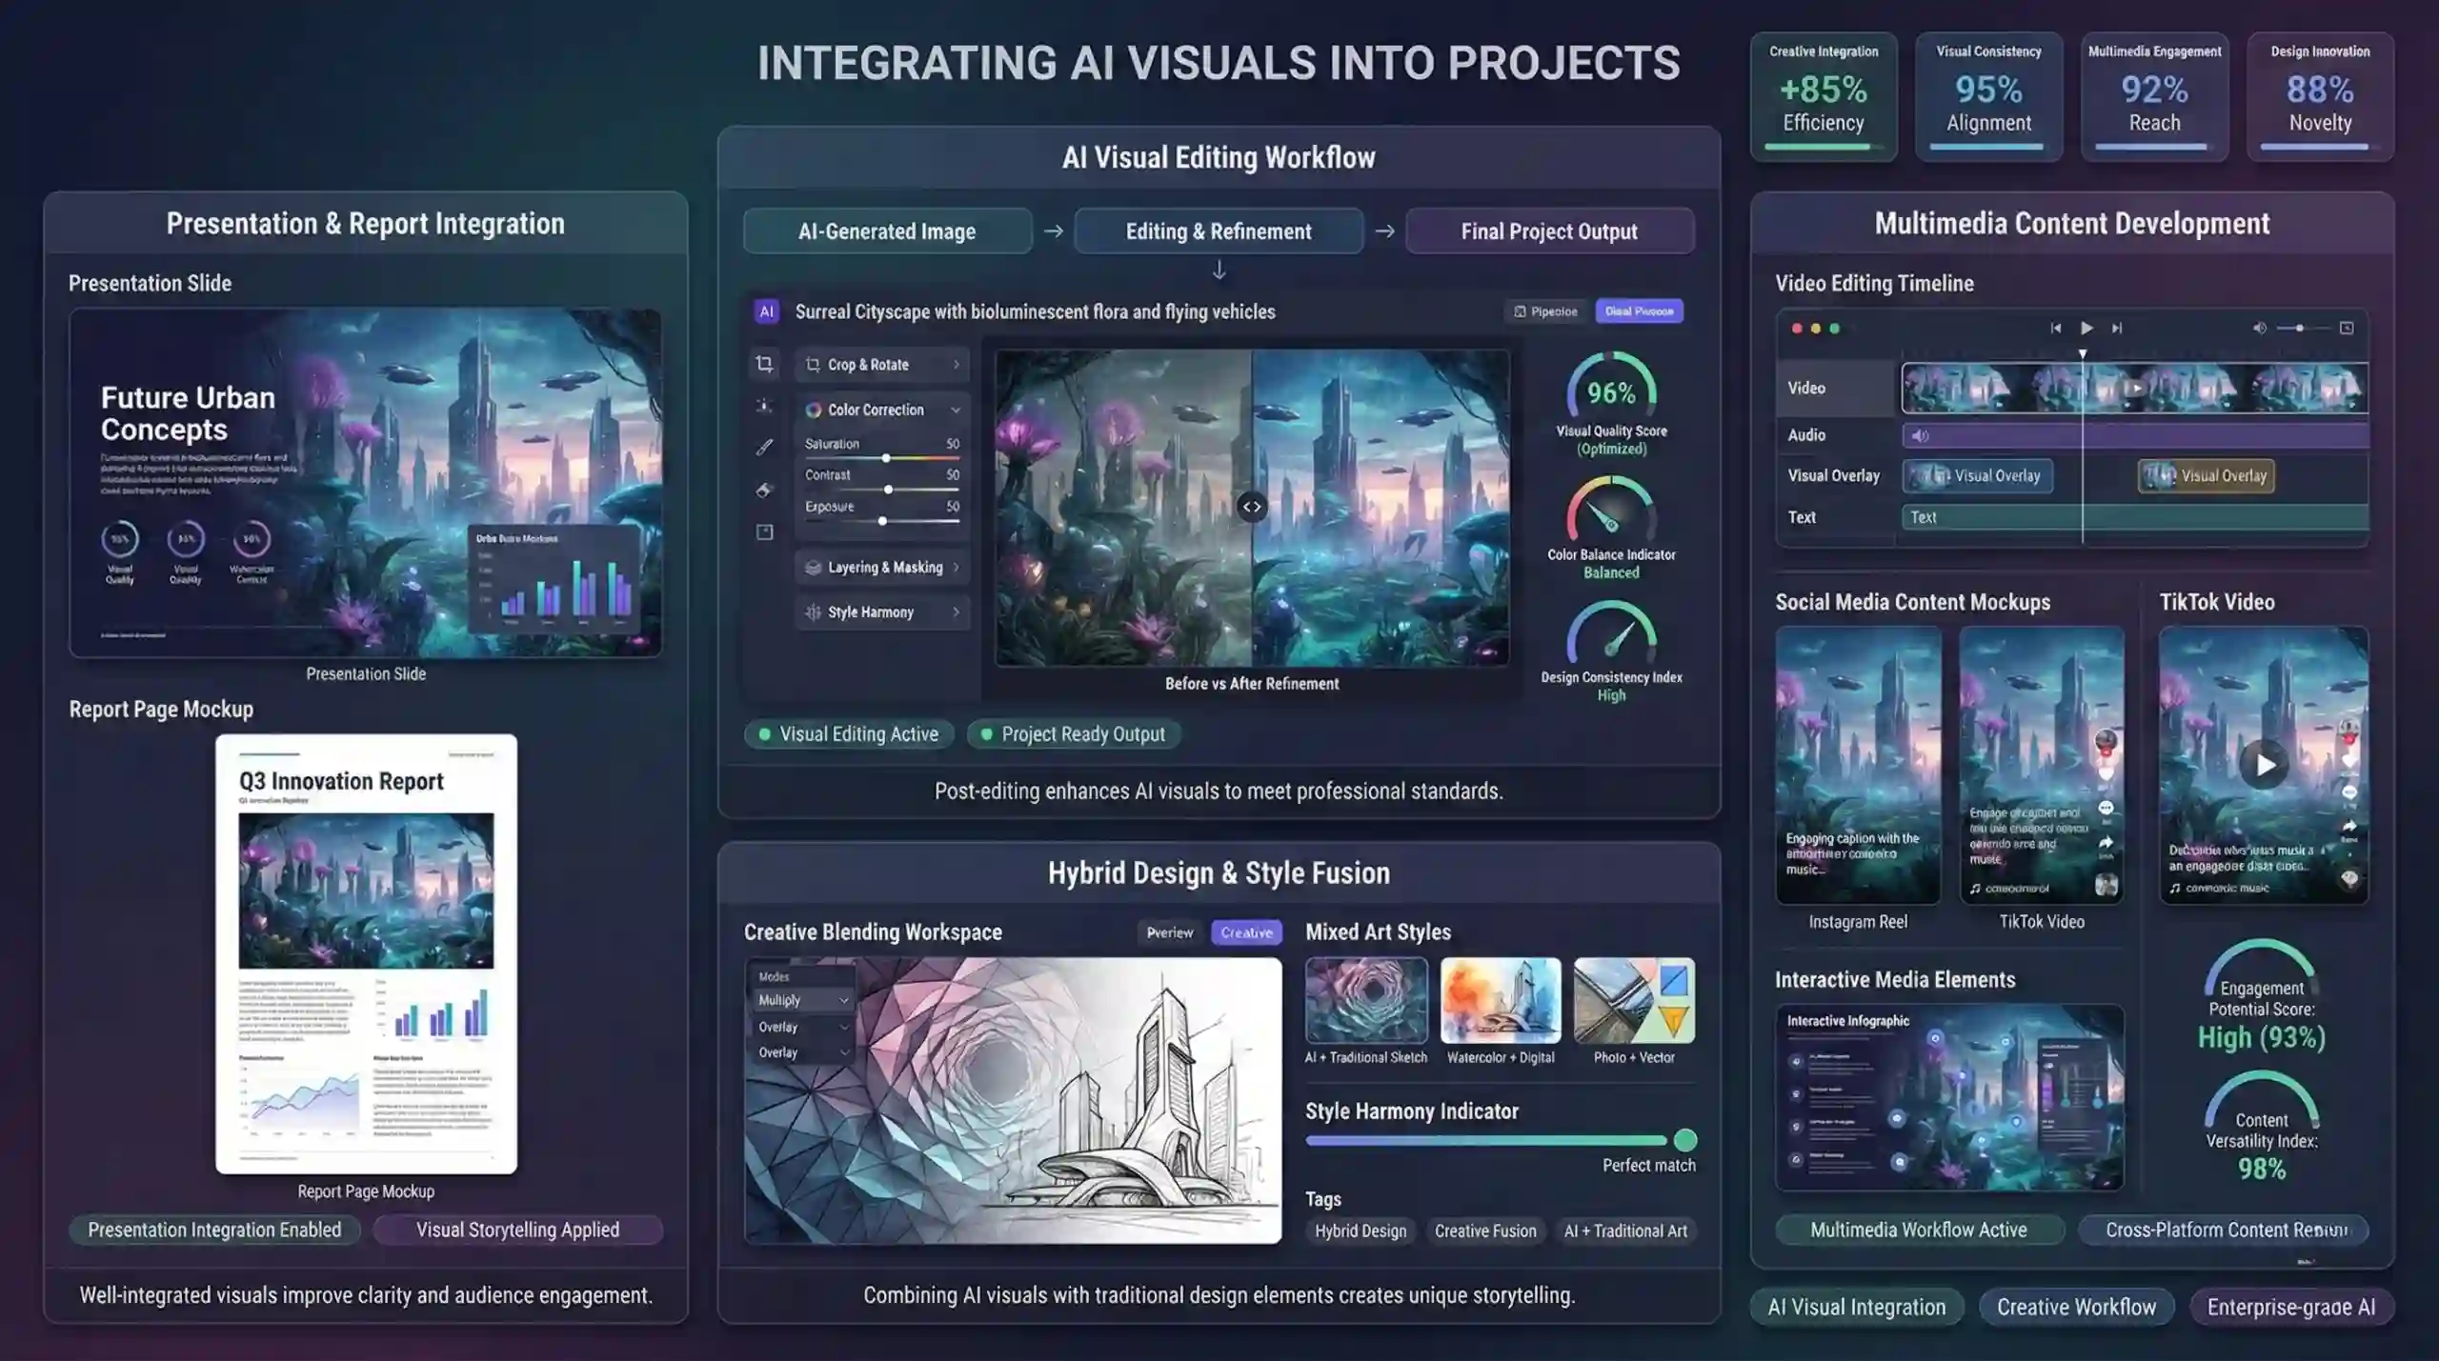2439x1361 pixels.
Task: Click fullscreen icon in video timeline
Action: click(2347, 328)
